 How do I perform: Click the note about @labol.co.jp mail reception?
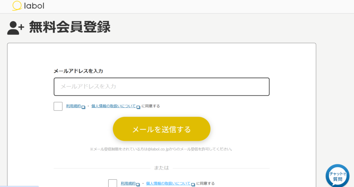161,149
